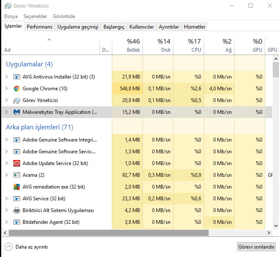Image resolution: width=279 pixels, height=257 pixels.
Task: Expand the AVG Service (32 bit) row
Action: 7,199
